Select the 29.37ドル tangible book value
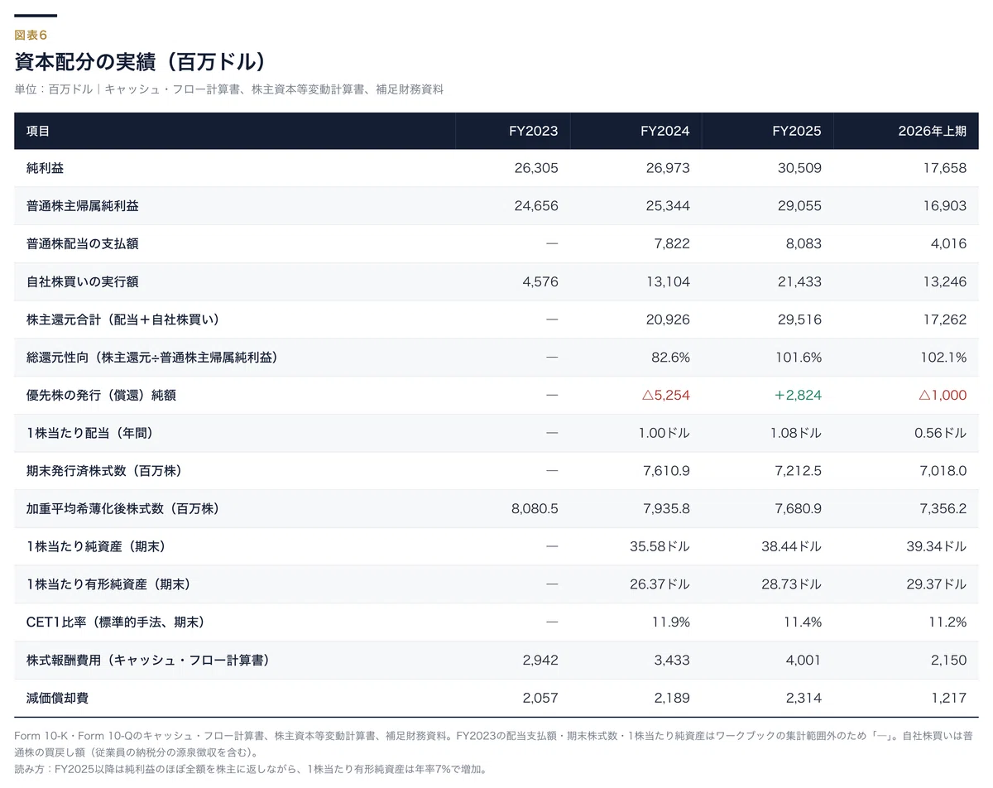993x788 pixels. pyautogui.click(x=936, y=584)
